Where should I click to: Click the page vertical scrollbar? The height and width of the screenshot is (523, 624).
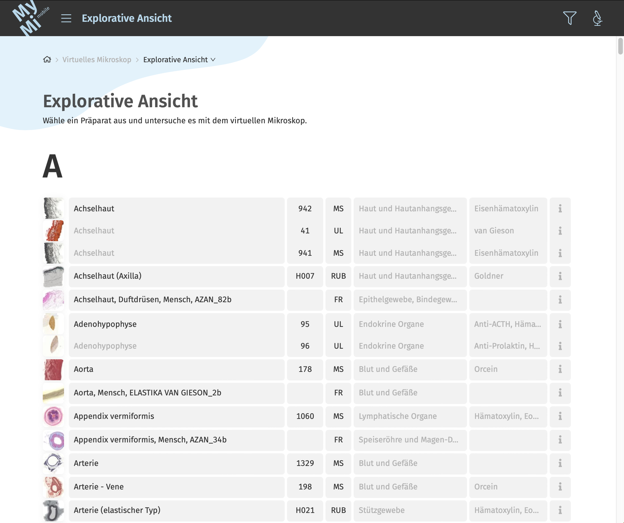point(621,46)
